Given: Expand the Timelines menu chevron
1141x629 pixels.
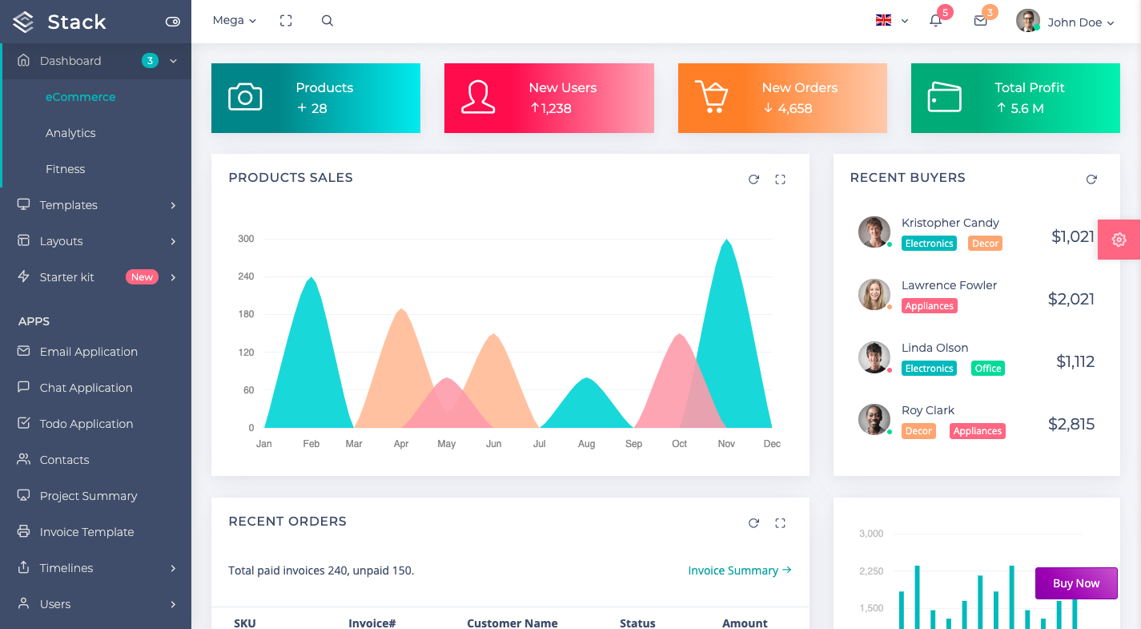Looking at the screenshot, I should click(173, 568).
